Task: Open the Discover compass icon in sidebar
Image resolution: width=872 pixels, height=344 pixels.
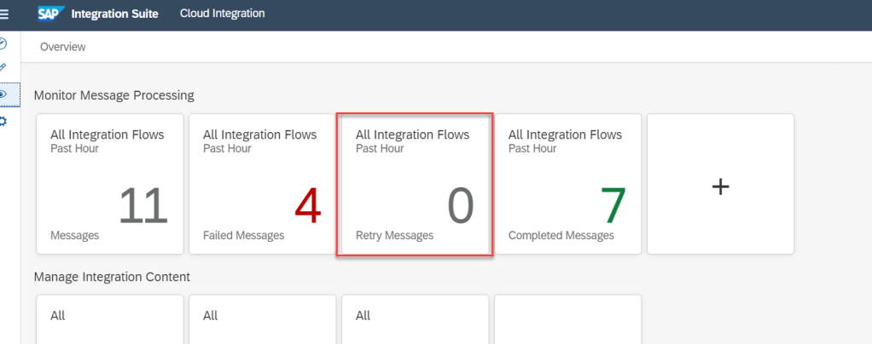Action: click(x=3, y=43)
